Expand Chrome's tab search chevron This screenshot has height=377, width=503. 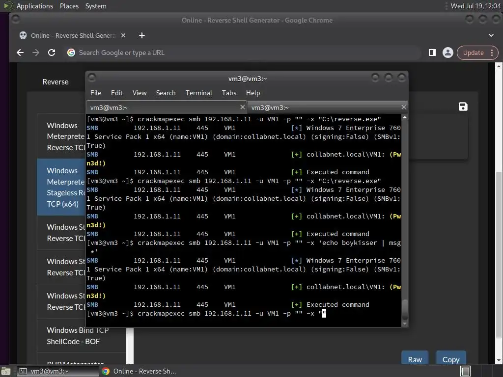491,35
